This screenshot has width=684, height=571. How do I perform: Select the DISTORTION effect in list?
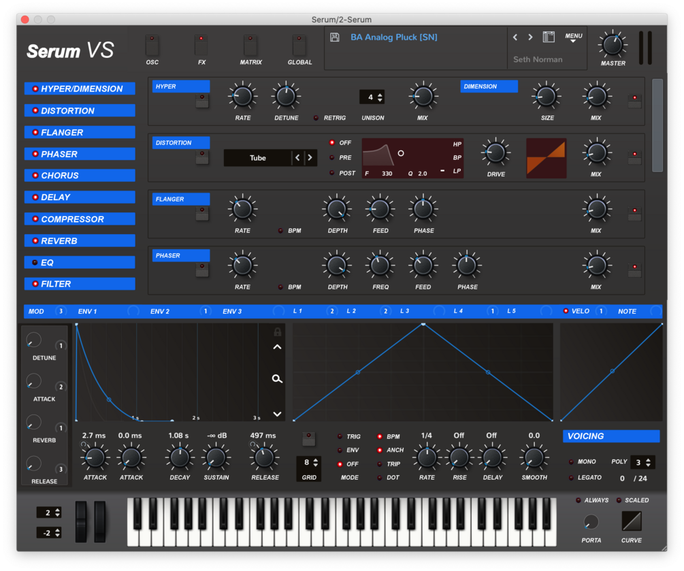click(x=80, y=110)
